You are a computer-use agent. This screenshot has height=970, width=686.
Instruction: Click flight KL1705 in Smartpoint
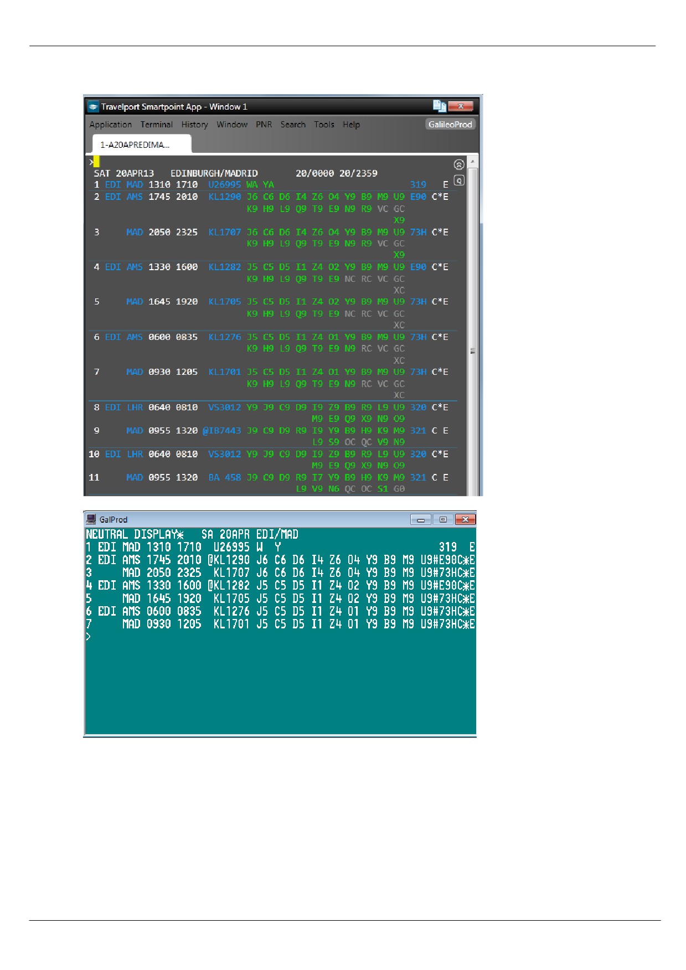click(x=225, y=302)
